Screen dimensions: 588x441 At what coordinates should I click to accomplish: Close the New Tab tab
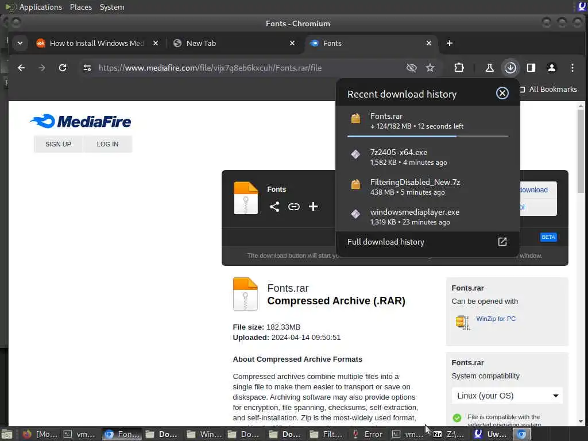(x=292, y=43)
